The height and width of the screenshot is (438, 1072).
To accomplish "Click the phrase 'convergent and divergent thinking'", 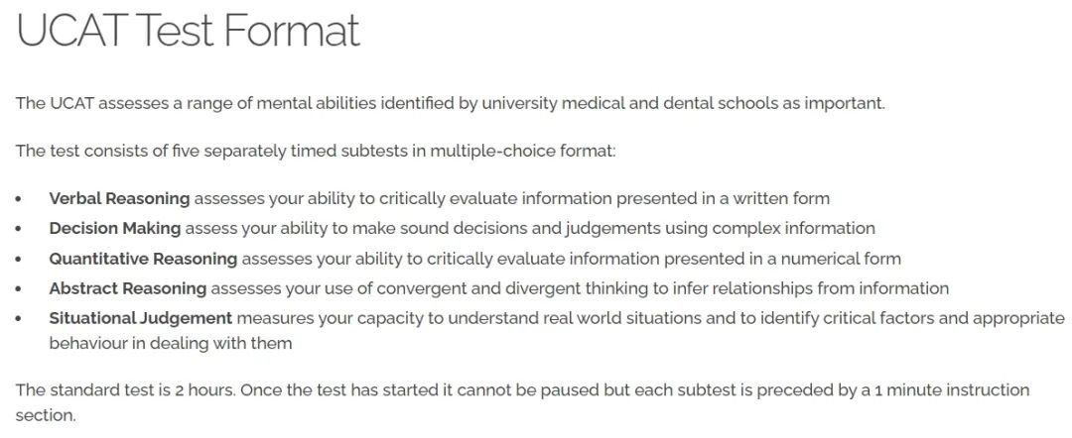I will coord(445,288).
